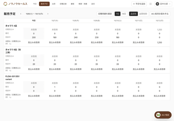174x121 pixels.
Task: Select the きゅうり A品 row title
Action: (11, 26)
